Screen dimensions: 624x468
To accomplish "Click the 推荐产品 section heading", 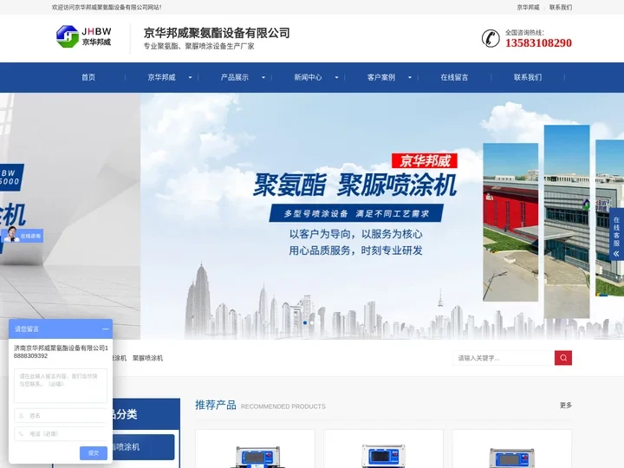I will coord(215,405).
